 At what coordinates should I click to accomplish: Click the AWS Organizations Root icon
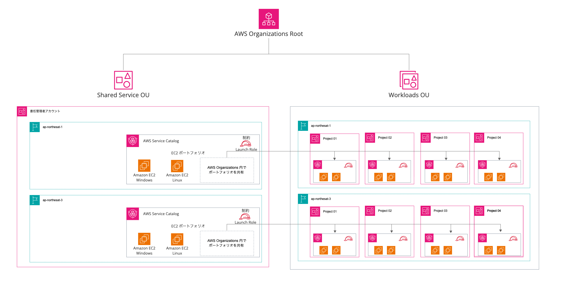pos(269,19)
